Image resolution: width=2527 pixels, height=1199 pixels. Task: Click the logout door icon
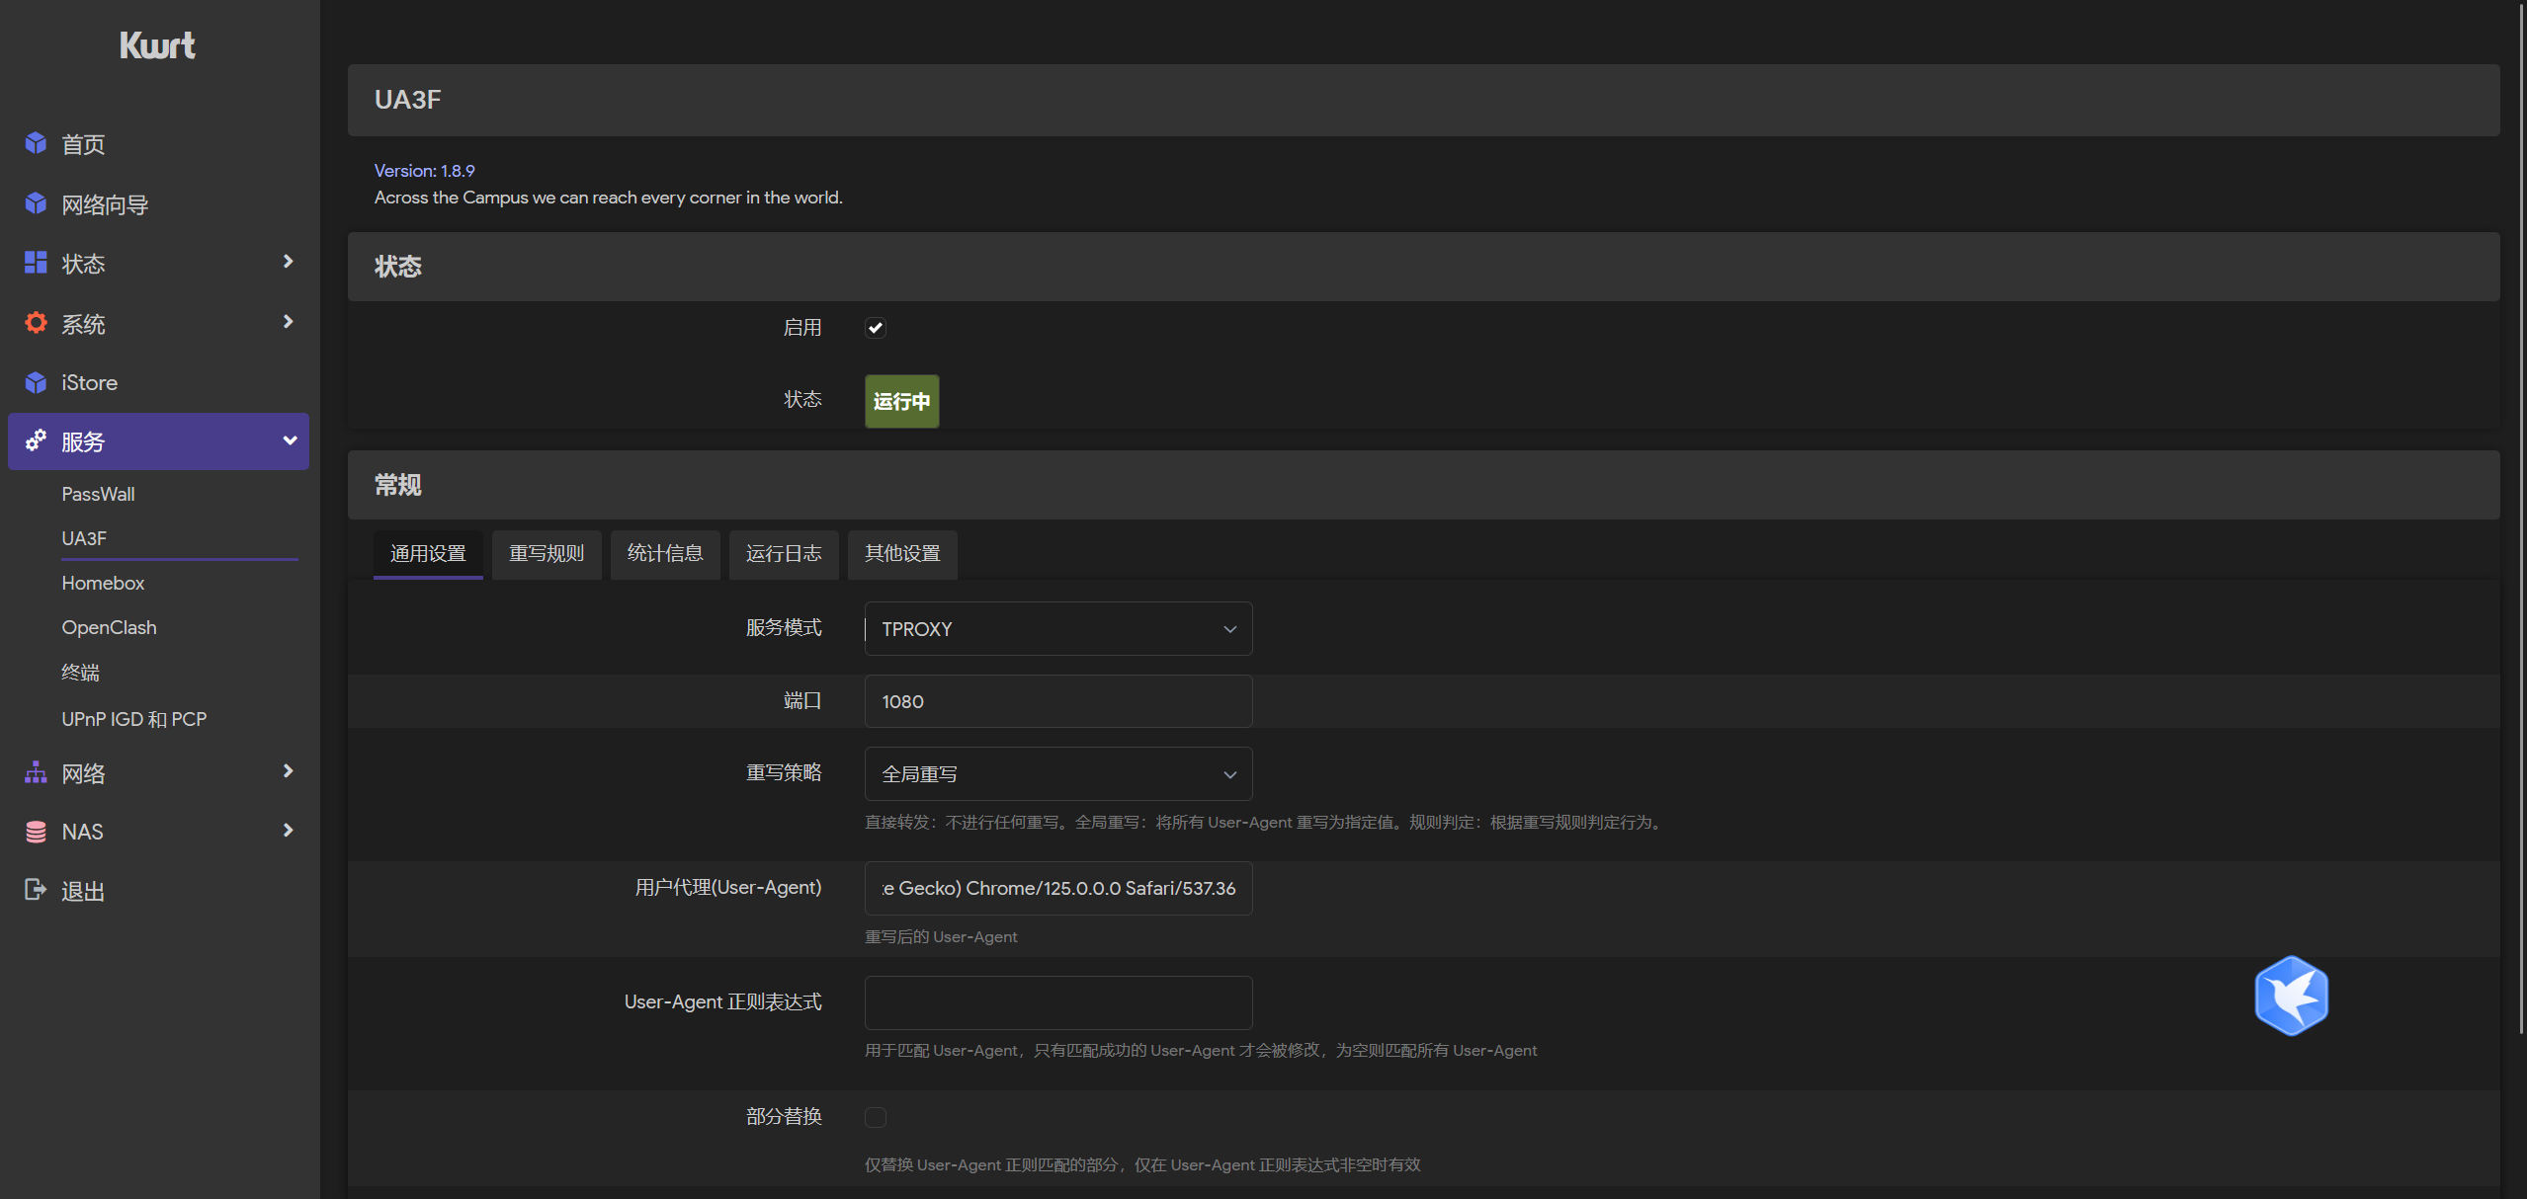click(36, 890)
